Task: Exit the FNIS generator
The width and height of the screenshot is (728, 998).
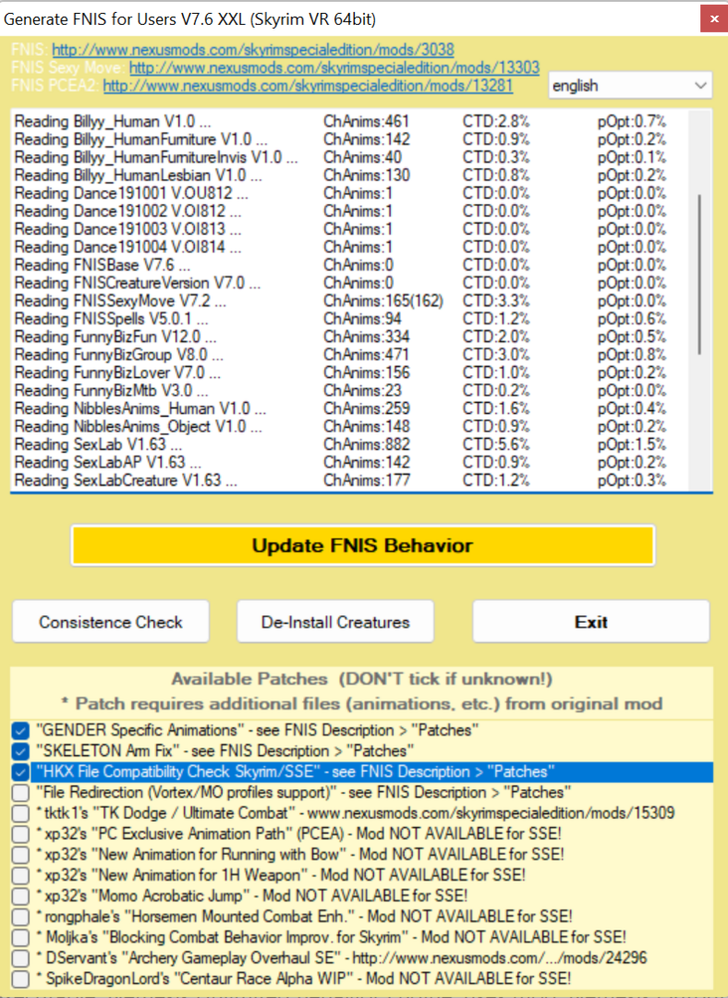Action: point(591,622)
